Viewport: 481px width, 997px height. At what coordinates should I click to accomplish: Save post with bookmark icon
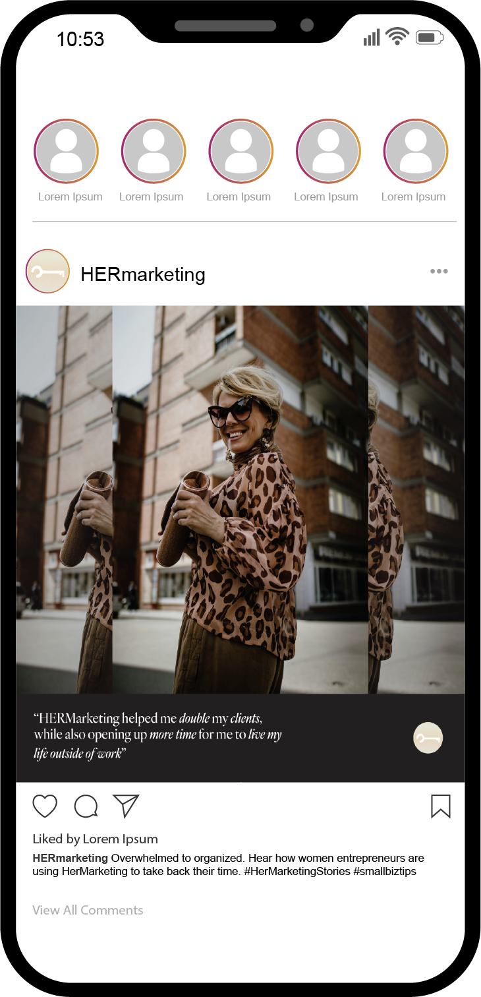[x=441, y=806]
